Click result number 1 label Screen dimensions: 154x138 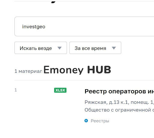click(x=16, y=90)
